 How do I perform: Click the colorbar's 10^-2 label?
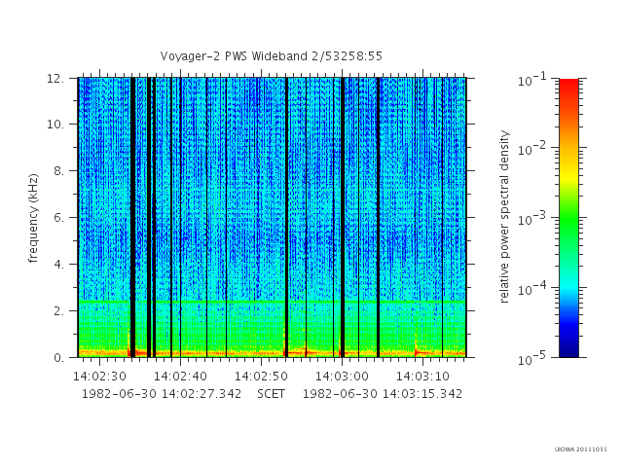532,149
